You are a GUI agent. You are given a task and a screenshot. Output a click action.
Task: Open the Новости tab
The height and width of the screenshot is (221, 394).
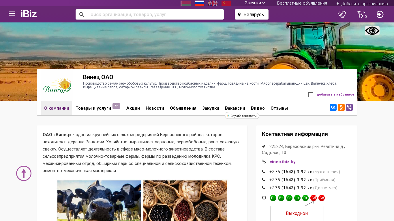click(x=155, y=108)
